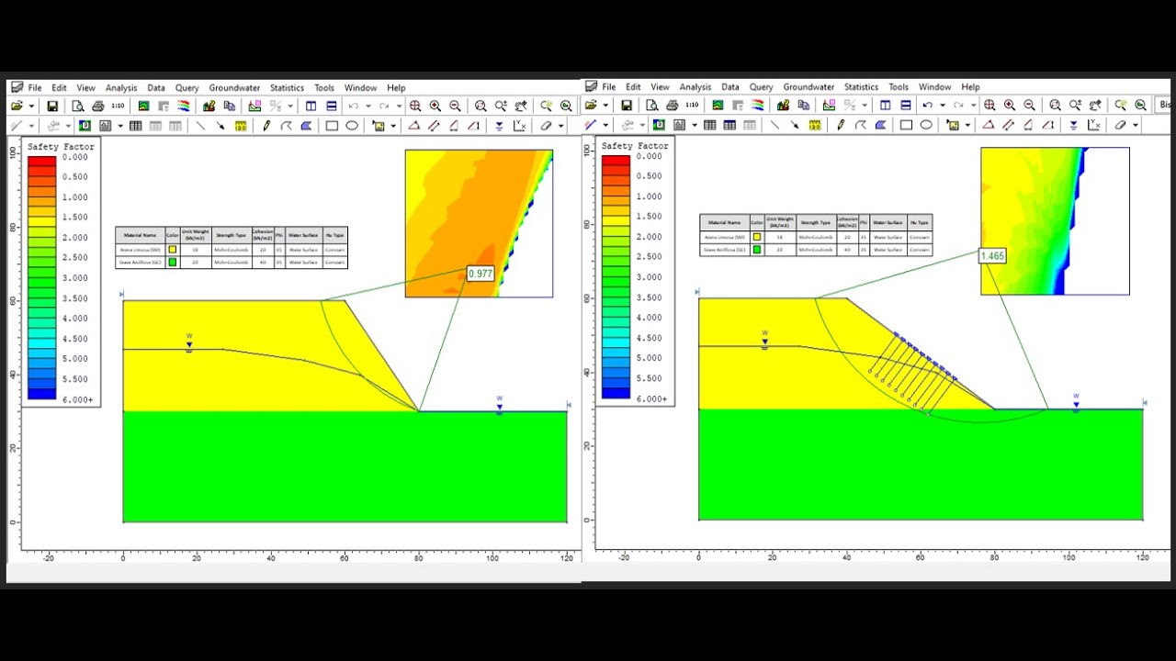Click yellow material color swatch in left table
The width and height of the screenshot is (1176, 661).
point(172,250)
